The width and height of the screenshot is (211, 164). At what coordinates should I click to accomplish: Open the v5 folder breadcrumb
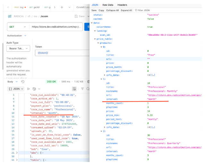tap(29, 16)
